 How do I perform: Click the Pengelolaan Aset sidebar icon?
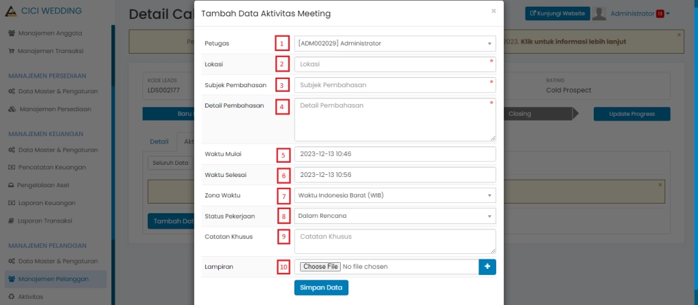[x=12, y=185]
